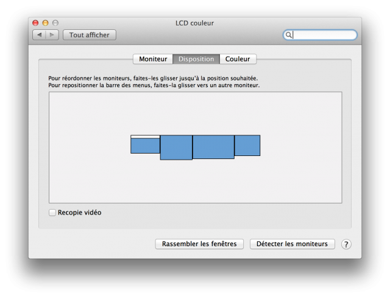Go back with the left arrow button
The height and width of the screenshot is (298, 390).
[x=39, y=35]
